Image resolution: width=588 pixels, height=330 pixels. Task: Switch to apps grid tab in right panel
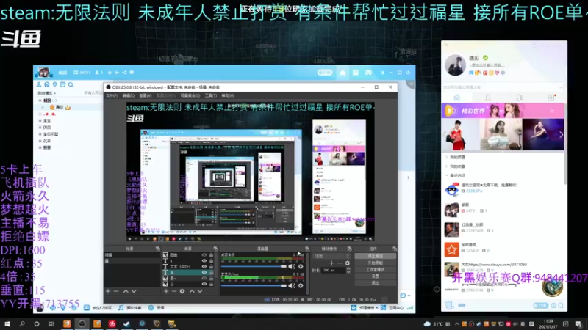(x=551, y=98)
